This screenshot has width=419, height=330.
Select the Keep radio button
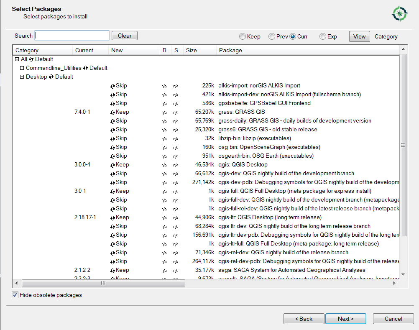243,36
